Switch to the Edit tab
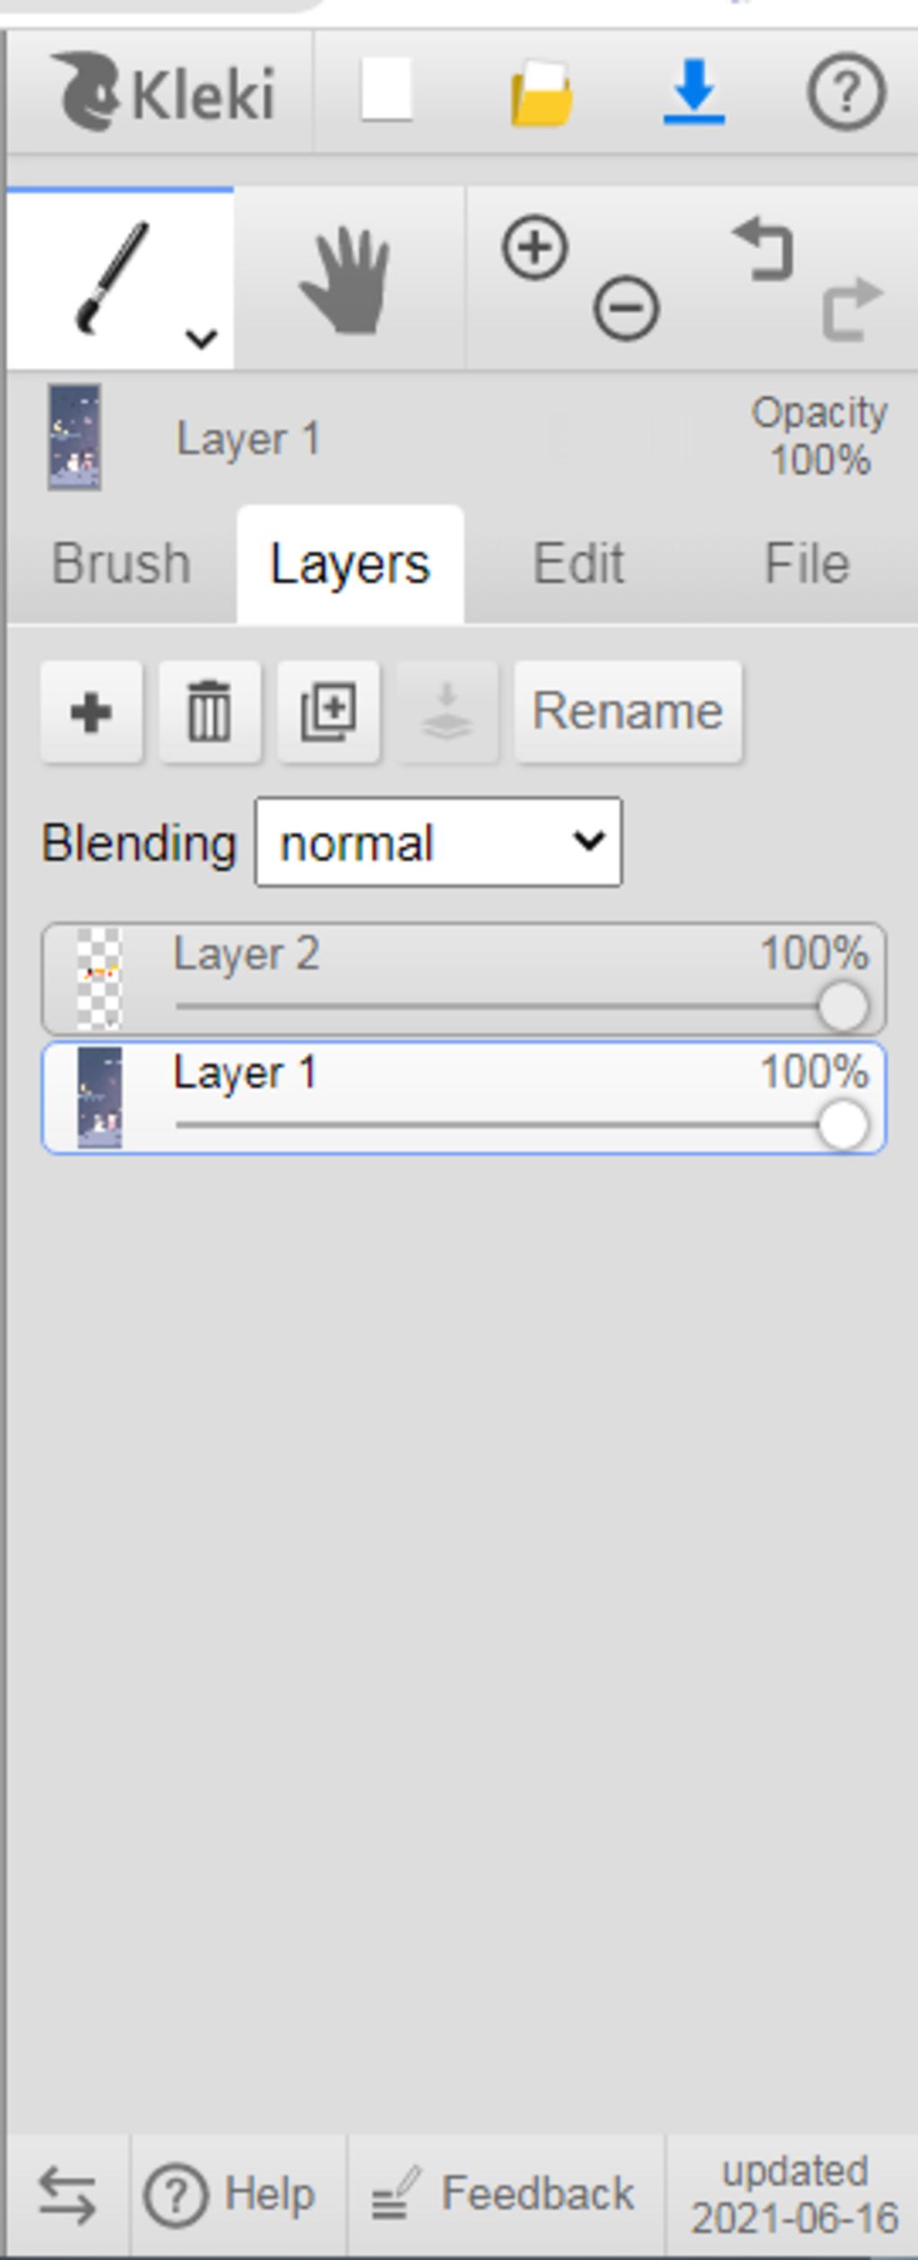918x2260 pixels. pos(578,564)
